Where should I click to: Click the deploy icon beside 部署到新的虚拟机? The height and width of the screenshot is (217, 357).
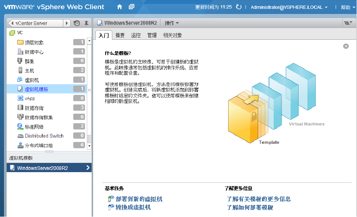click(111, 199)
